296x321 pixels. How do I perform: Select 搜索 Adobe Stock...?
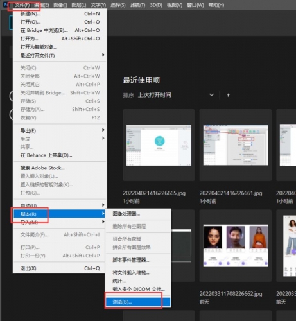tap(60, 168)
